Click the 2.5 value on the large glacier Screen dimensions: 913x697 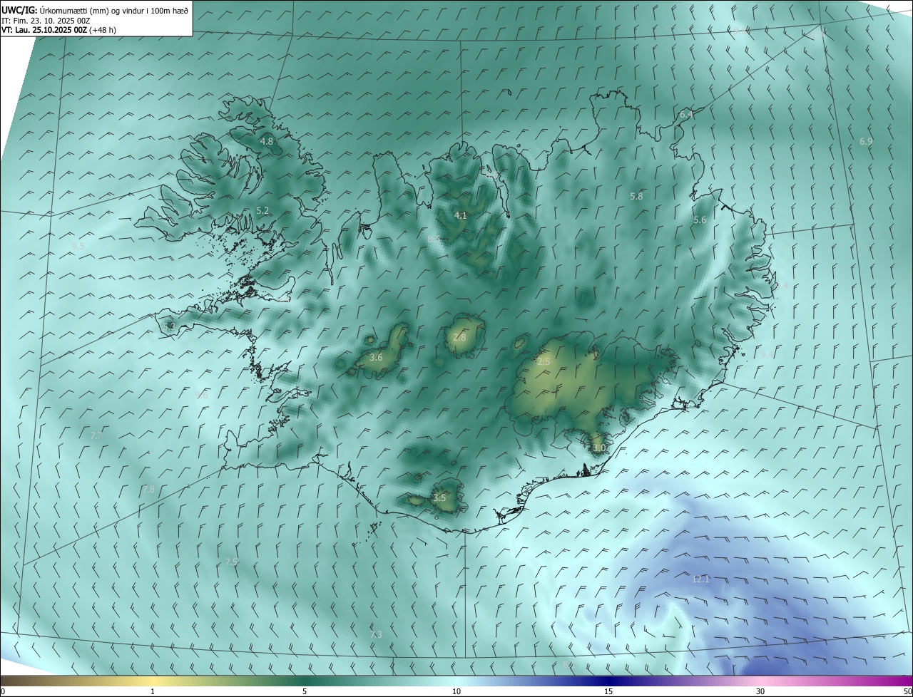(544, 363)
